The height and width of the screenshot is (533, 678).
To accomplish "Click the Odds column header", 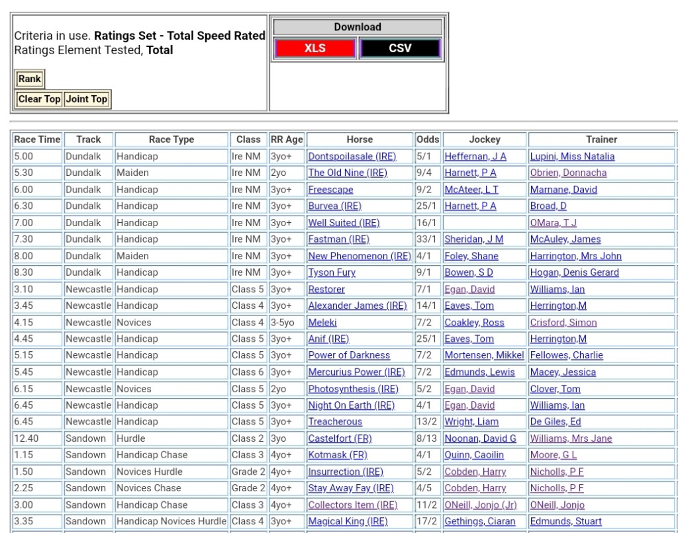I will pyautogui.click(x=428, y=140).
